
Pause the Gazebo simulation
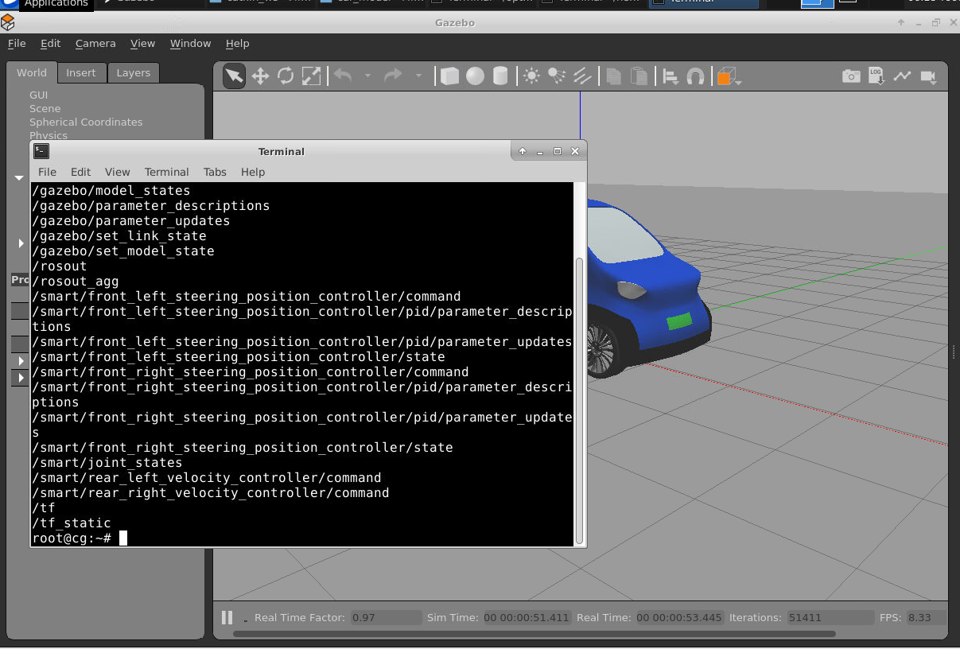tap(227, 617)
